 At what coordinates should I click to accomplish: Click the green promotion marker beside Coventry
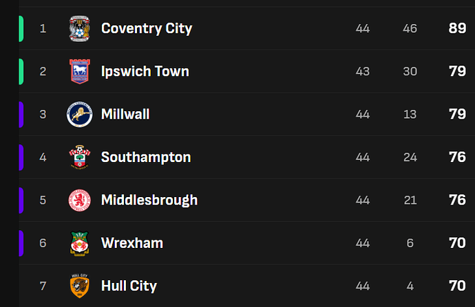pyautogui.click(x=21, y=29)
